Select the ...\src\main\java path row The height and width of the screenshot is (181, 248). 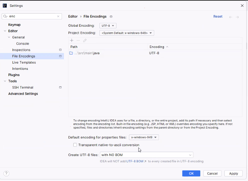pos(155,53)
